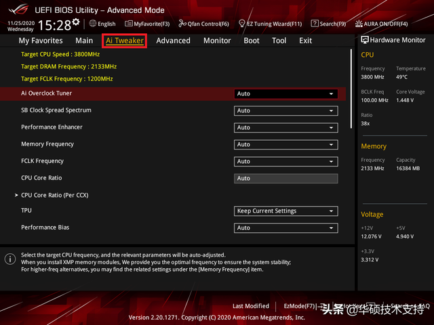Click the Version 2.20.1271 copyright text

[217, 318]
